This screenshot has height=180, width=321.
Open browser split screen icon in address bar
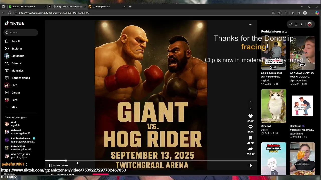point(273,13)
